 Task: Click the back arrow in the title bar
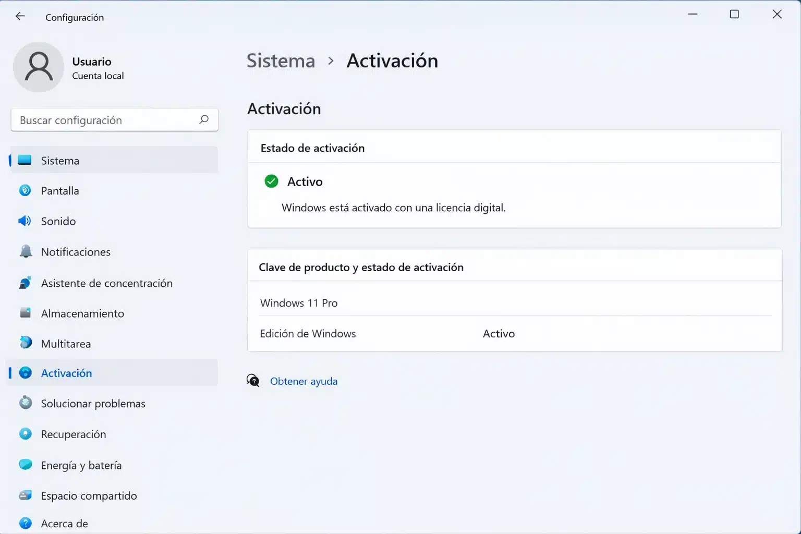[x=20, y=16]
